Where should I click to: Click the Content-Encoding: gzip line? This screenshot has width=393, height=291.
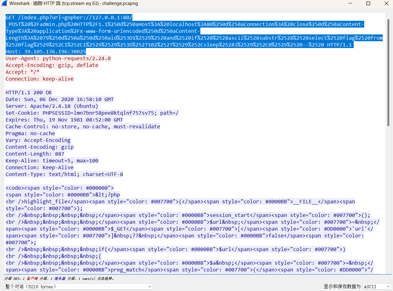[40, 147]
